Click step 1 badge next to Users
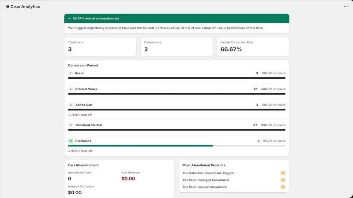 (x=71, y=73)
